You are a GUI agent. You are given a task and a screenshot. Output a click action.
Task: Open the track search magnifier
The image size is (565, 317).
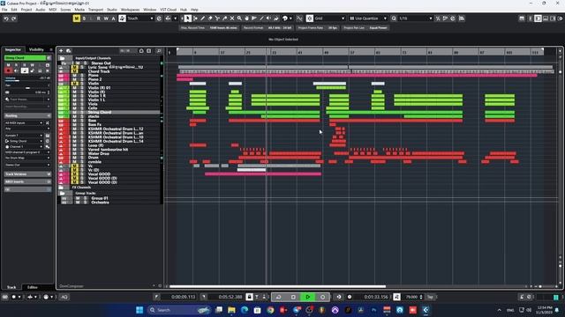pos(159,51)
